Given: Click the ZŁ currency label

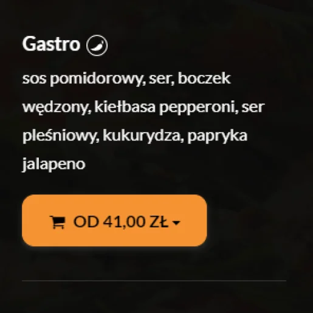Looking at the screenshot, I should pyautogui.click(x=159, y=222).
